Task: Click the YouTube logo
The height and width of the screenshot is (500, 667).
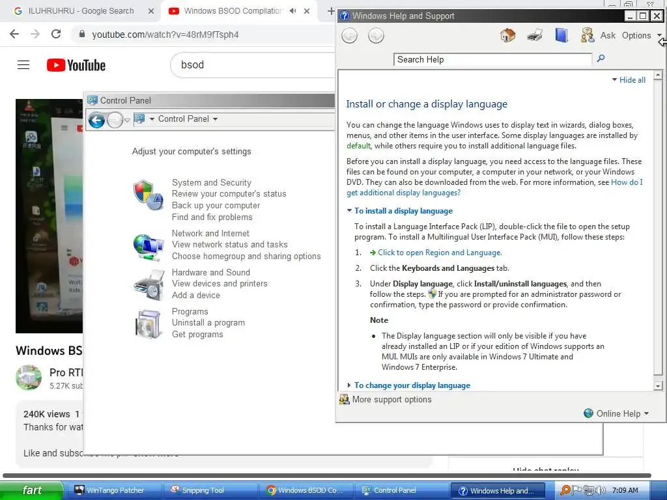Action: 76,65
